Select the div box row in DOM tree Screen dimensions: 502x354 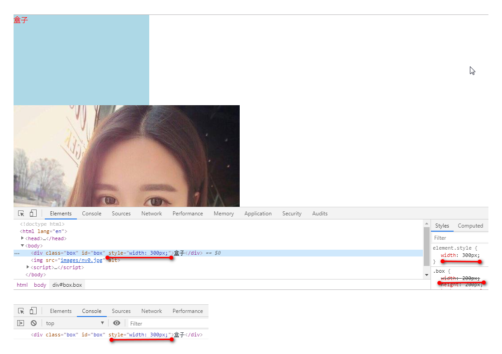click(x=218, y=253)
